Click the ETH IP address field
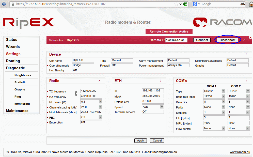253x157 pixels. point(153,91)
